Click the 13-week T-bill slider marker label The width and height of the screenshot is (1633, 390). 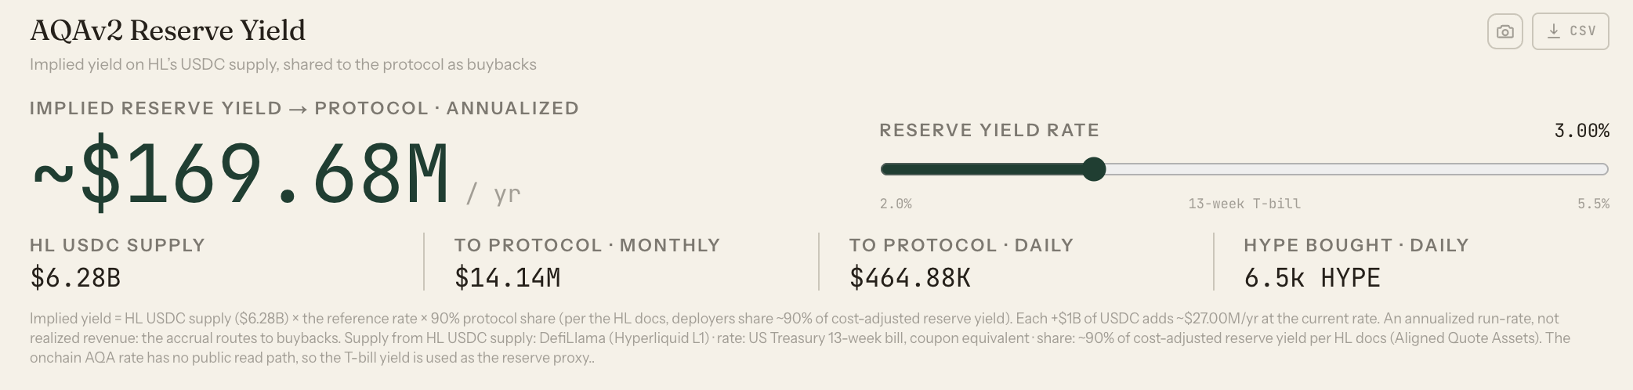pyautogui.click(x=1244, y=204)
